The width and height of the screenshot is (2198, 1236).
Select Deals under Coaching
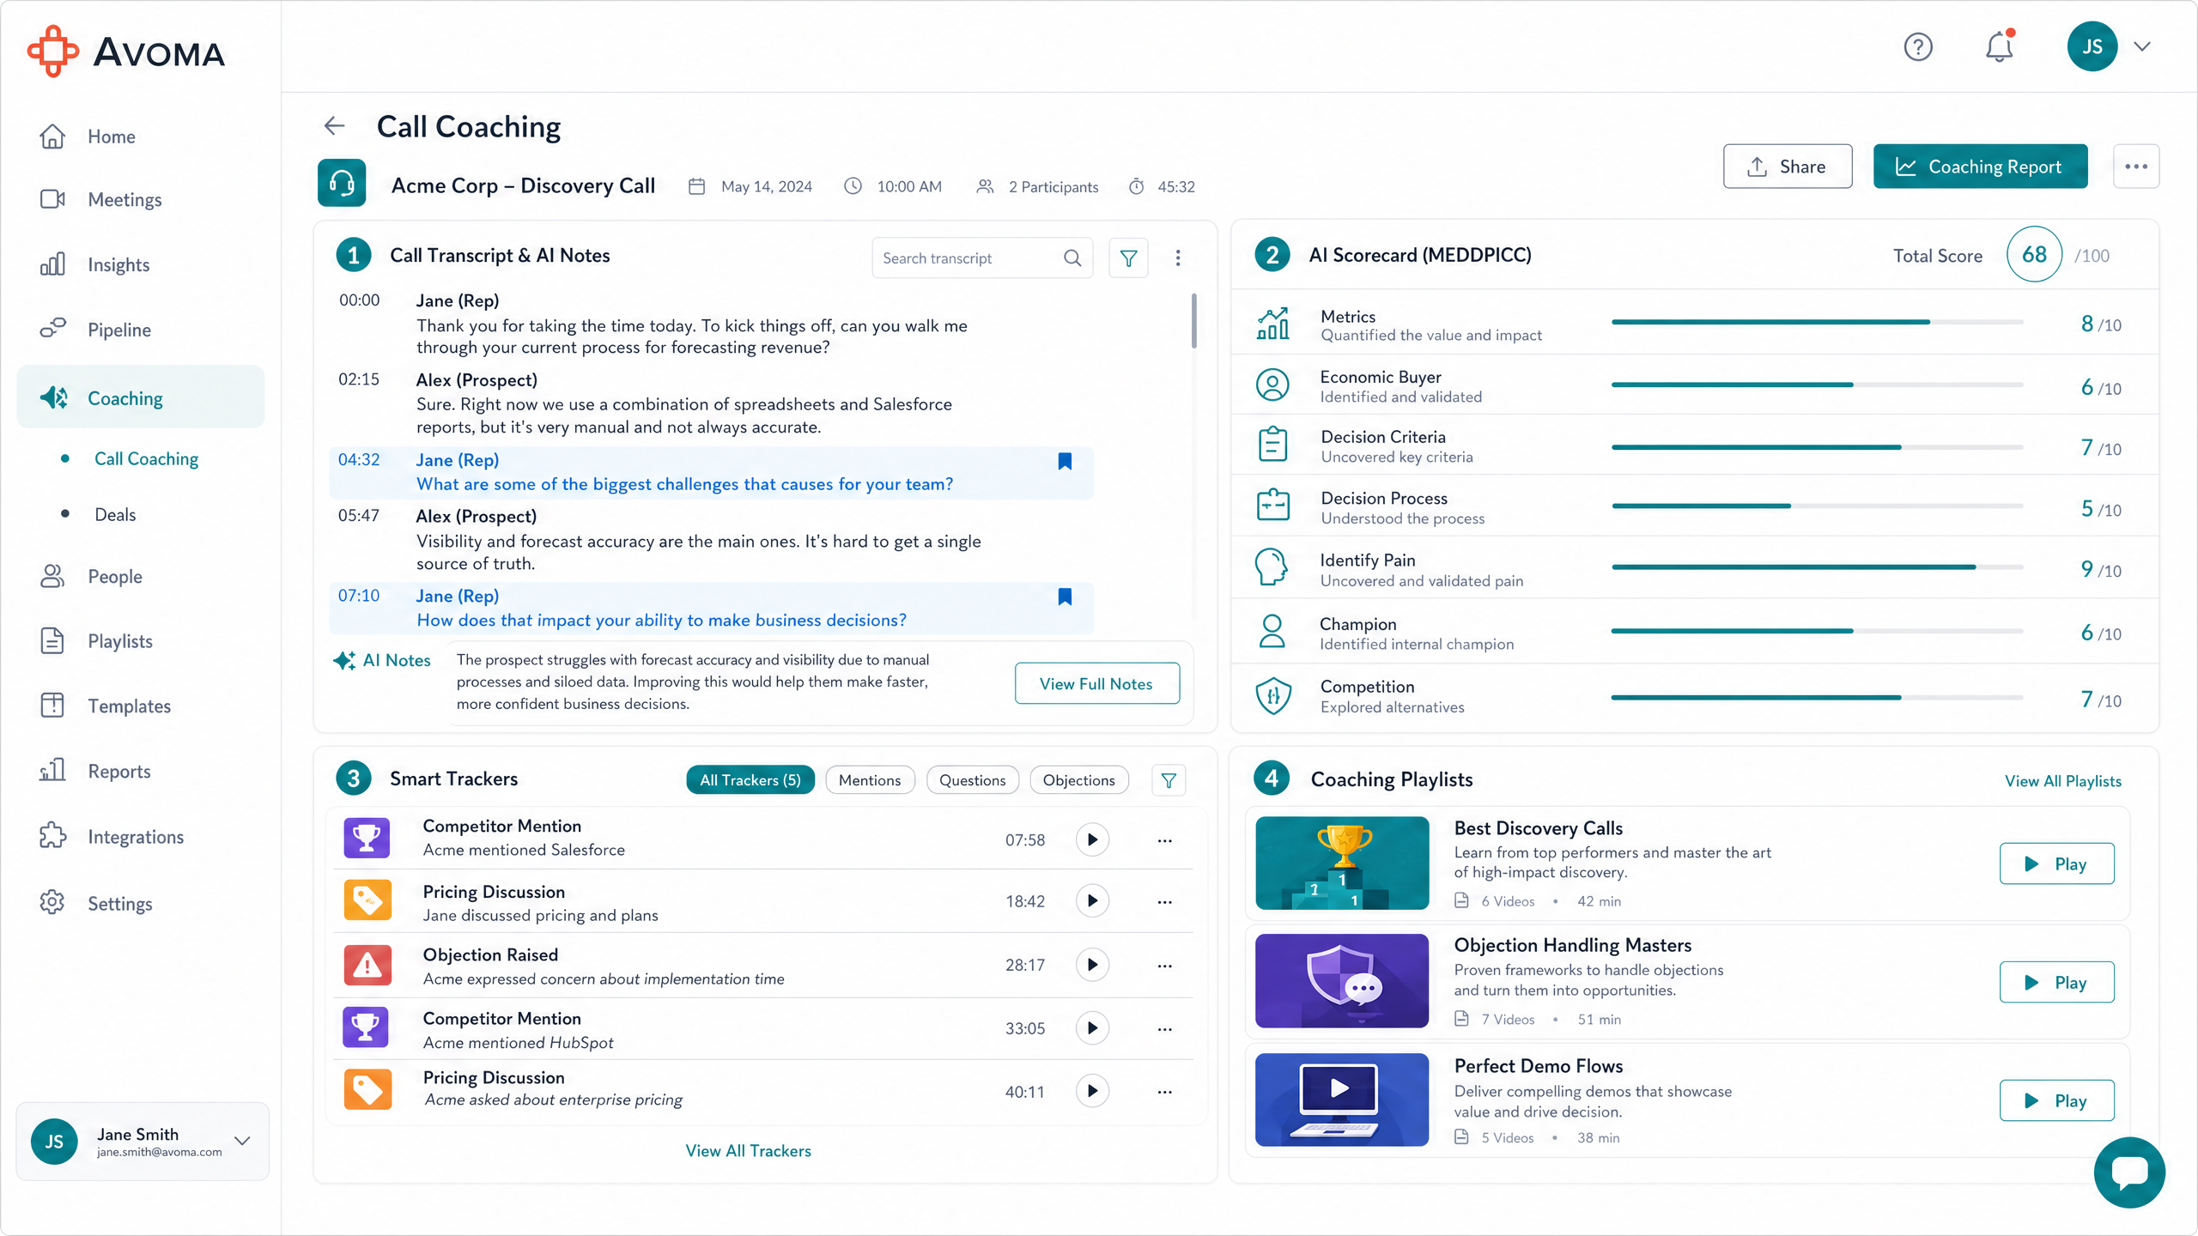[x=115, y=514]
